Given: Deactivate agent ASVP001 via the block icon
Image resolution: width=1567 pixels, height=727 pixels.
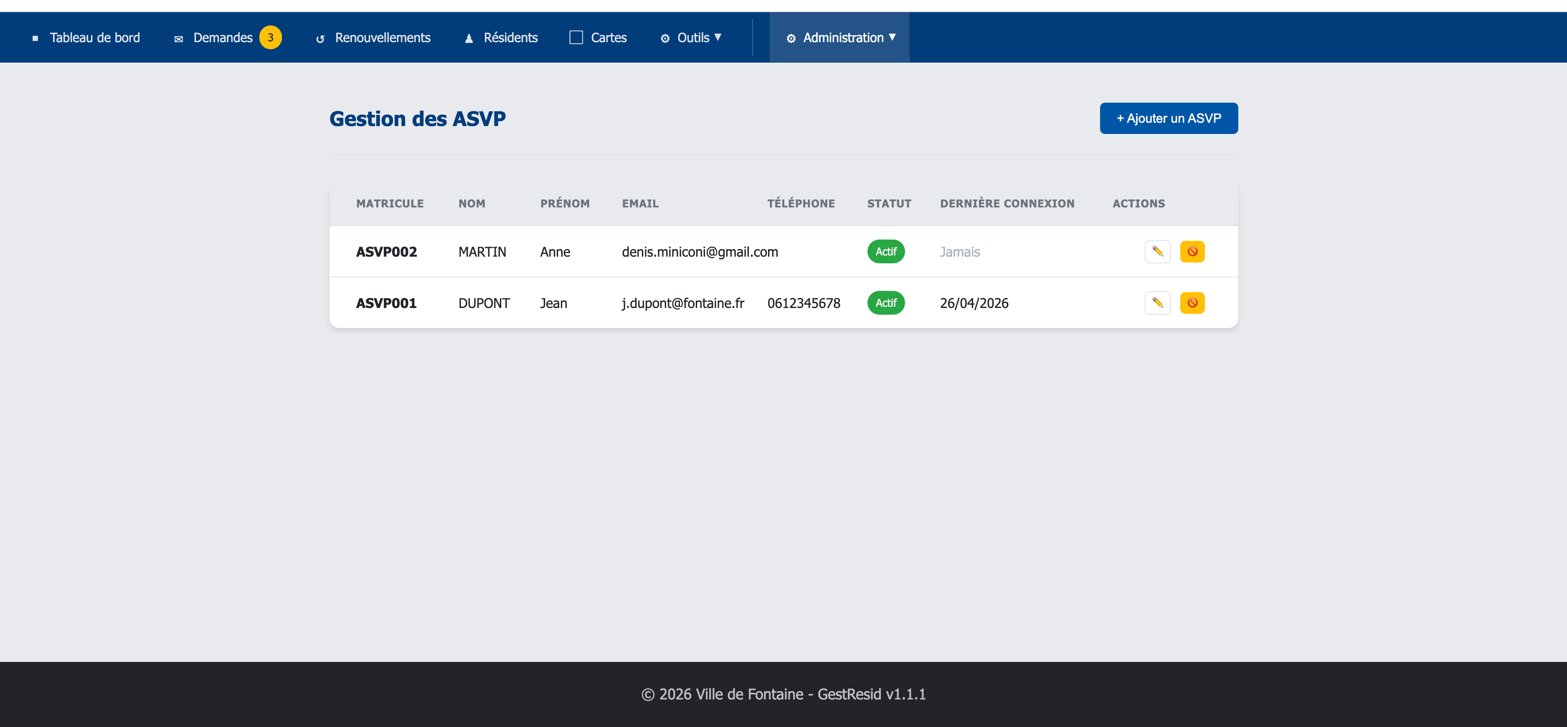Looking at the screenshot, I should click(1192, 302).
